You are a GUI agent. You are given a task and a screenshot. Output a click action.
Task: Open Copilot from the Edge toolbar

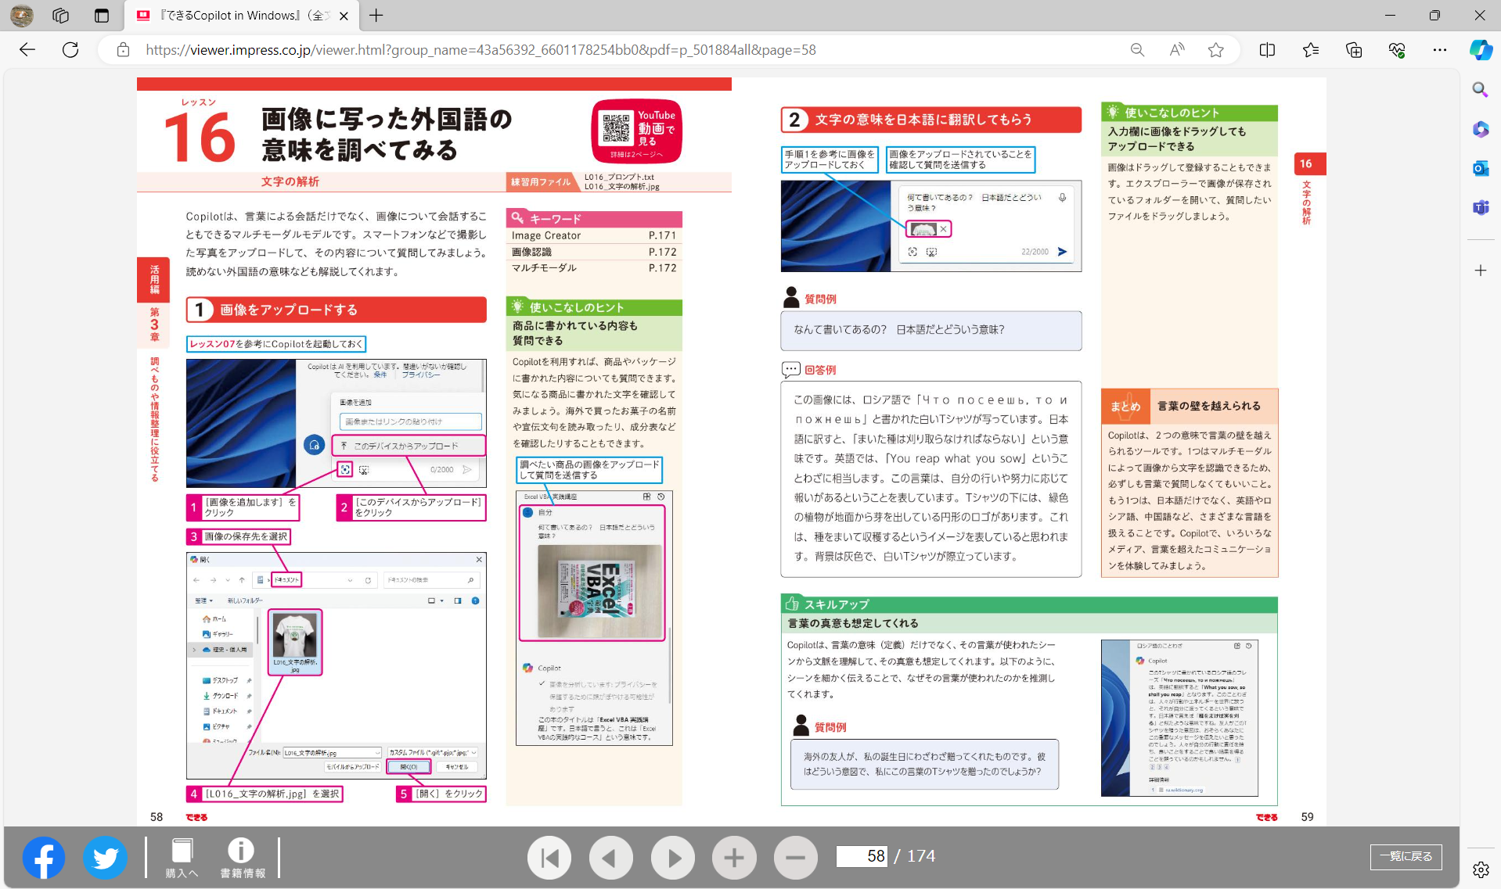pos(1480,50)
